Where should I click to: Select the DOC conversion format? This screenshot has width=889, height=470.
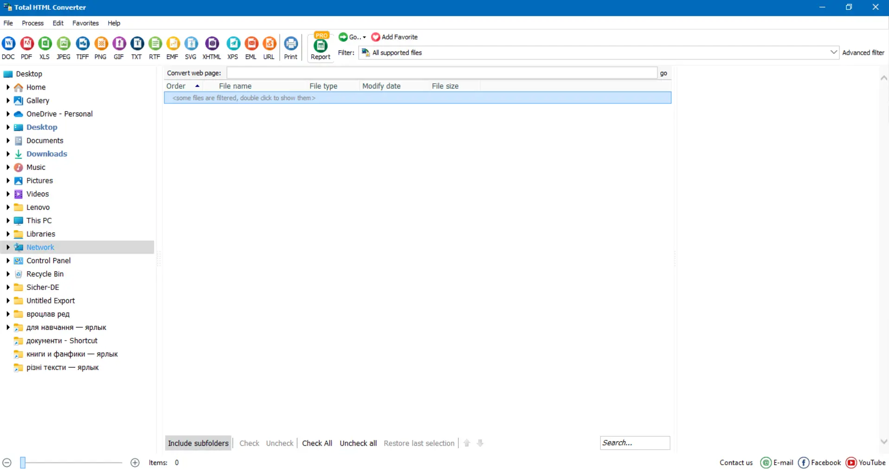pos(8,46)
